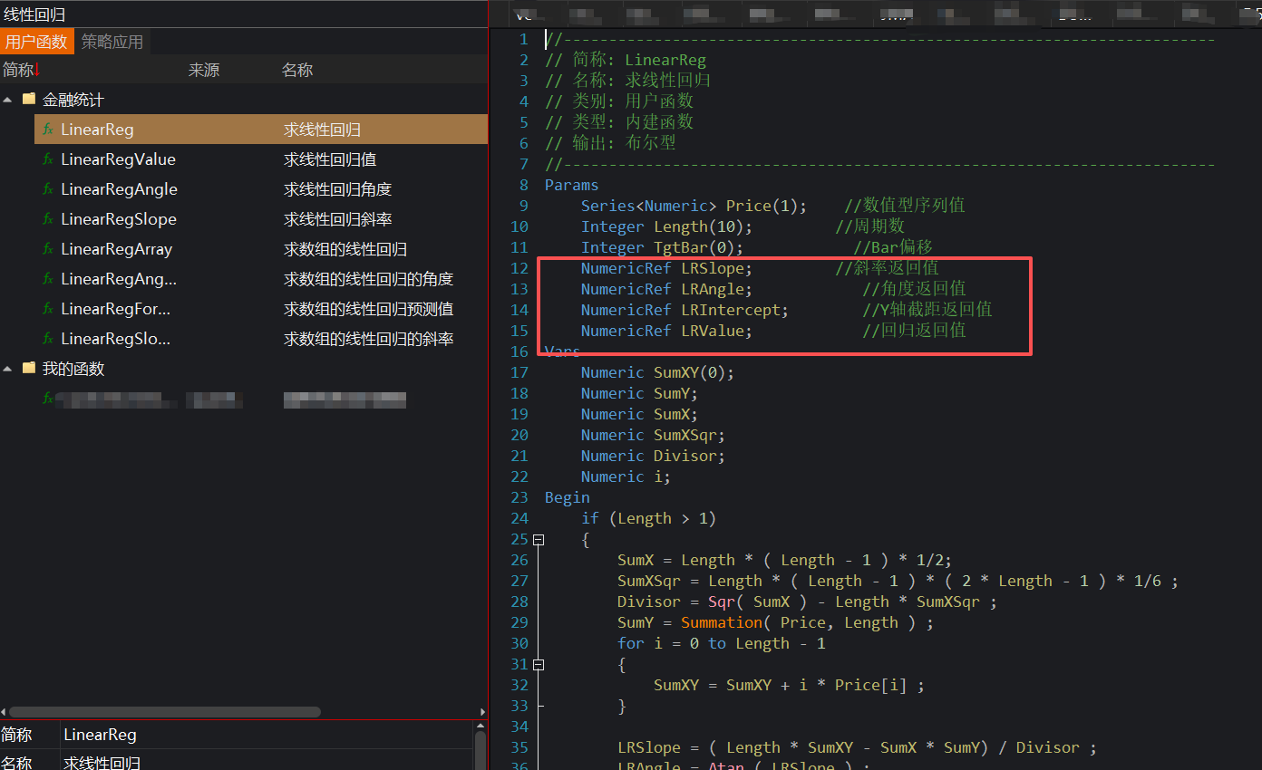Image resolution: width=1262 pixels, height=770 pixels.
Task: Open the 策略应用 tab
Action: coord(112,42)
